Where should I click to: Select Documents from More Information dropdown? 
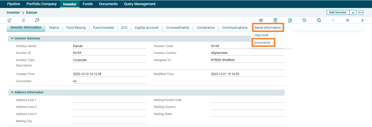pos(262,43)
